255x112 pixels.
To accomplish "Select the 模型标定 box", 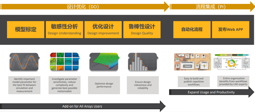I will pos(25,30).
